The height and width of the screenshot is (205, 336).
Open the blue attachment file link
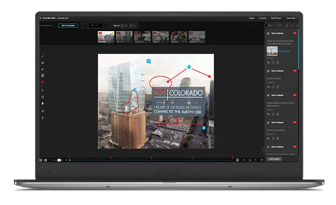[x=284, y=51]
